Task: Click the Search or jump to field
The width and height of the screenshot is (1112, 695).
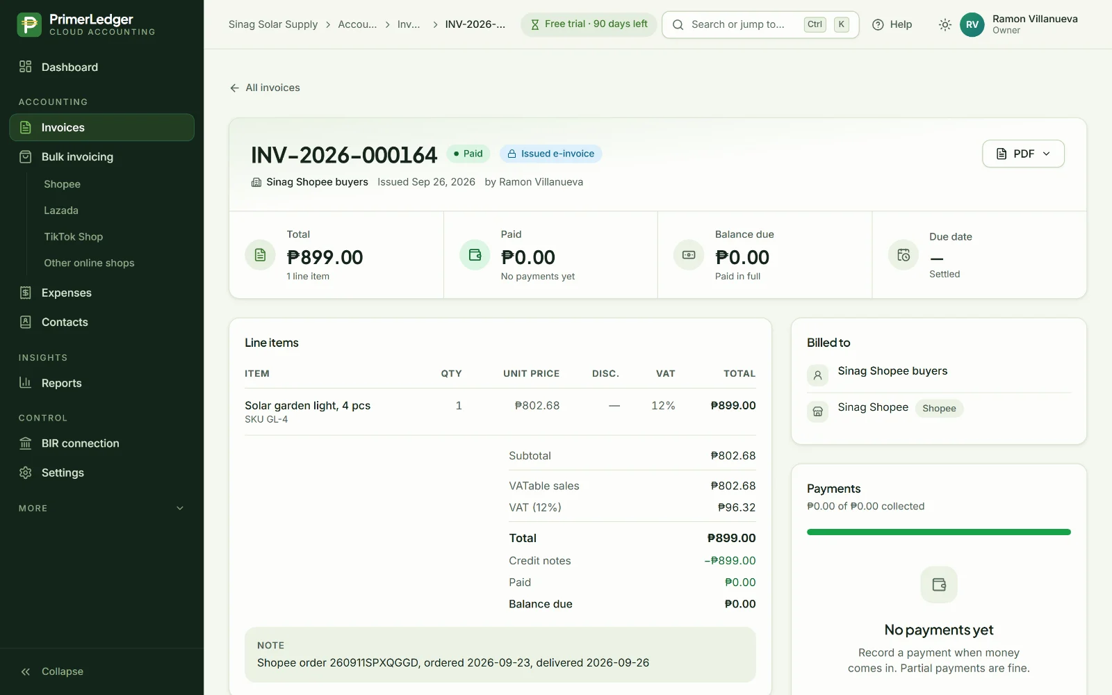Action: (760, 24)
